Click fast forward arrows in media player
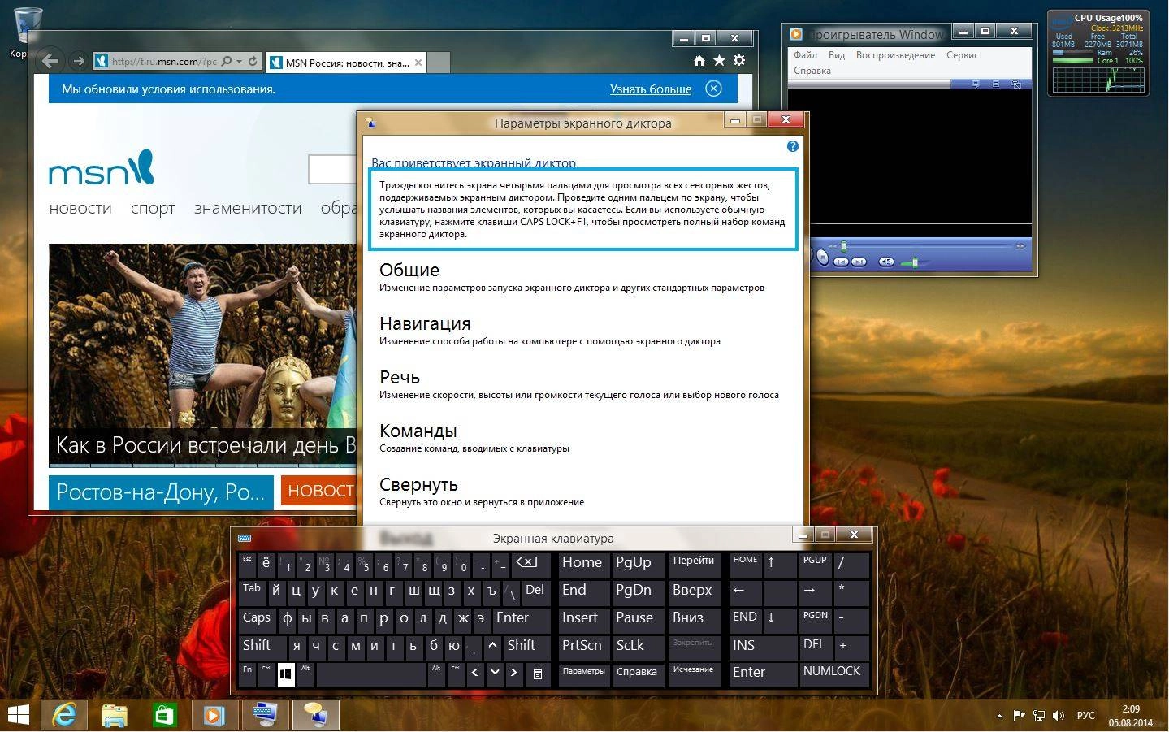This screenshot has width=1169, height=732. tap(1020, 246)
